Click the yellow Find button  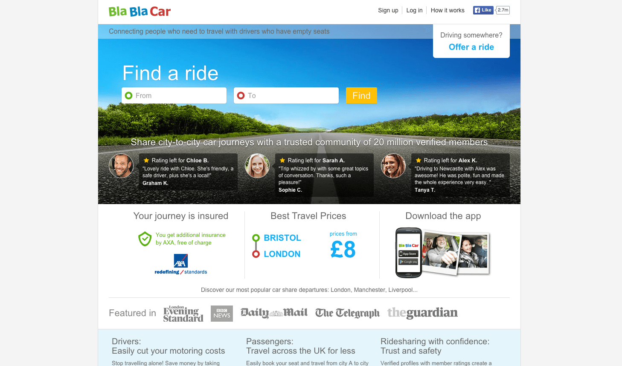[x=361, y=95]
